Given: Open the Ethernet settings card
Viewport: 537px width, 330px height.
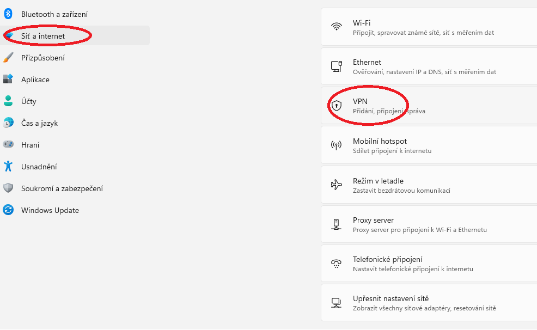Looking at the screenshot, I should point(429,66).
